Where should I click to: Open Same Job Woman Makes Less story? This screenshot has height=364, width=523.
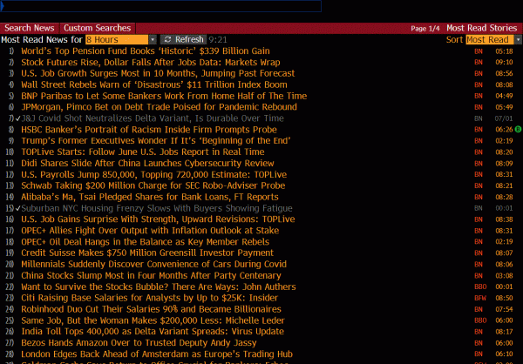(153, 320)
